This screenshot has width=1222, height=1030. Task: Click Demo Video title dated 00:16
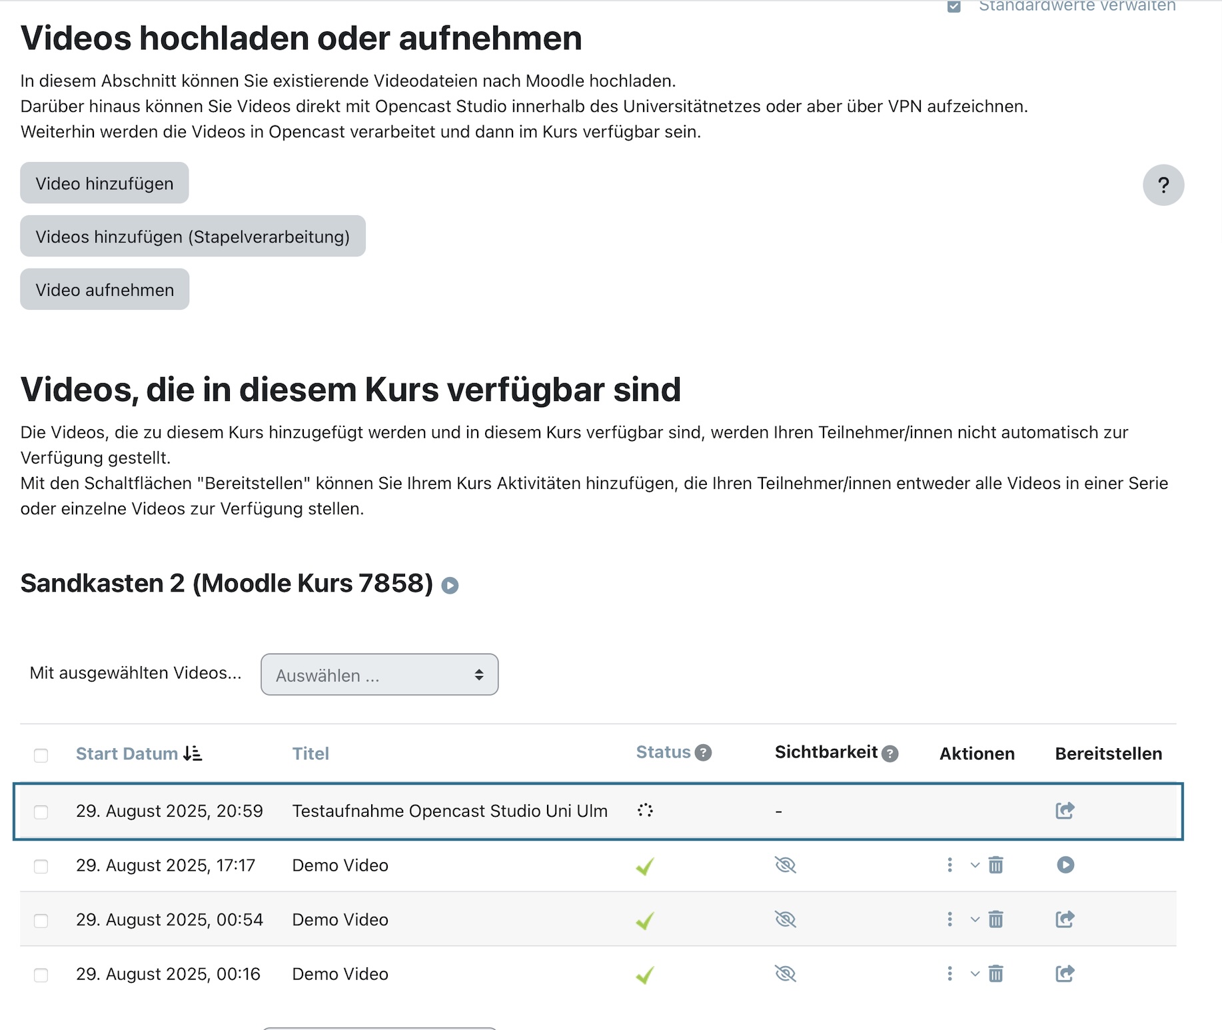tap(340, 975)
